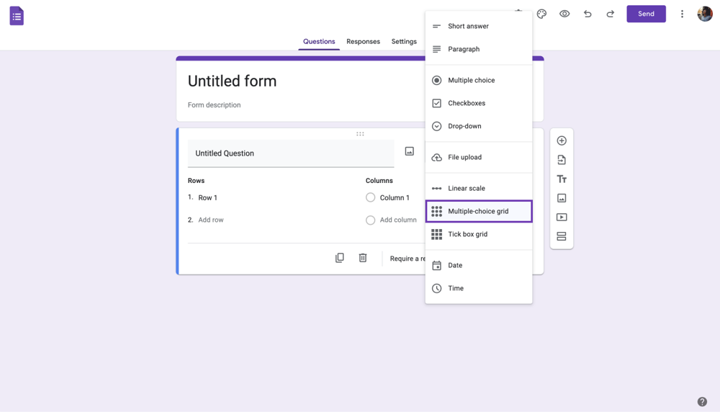Choose Drop-down question type

[x=479, y=126]
